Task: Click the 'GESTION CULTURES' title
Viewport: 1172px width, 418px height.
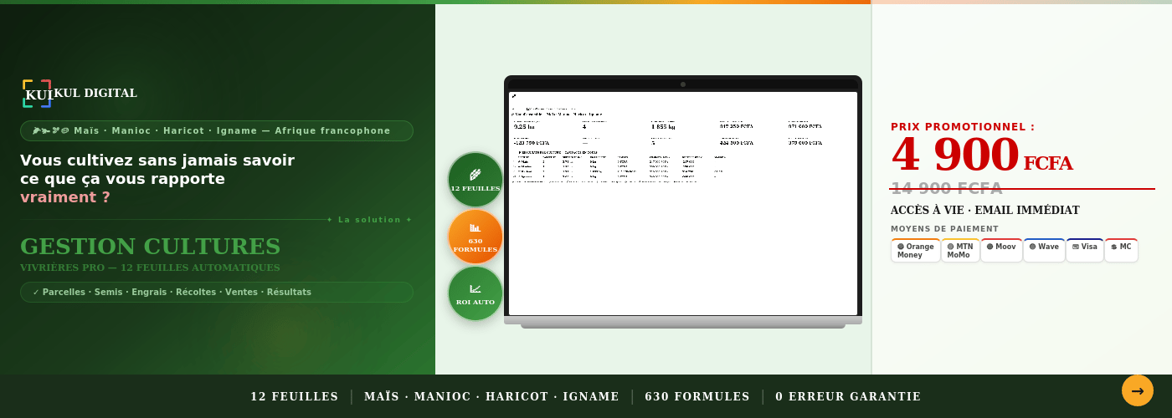Action: pyautogui.click(x=150, y=246)
